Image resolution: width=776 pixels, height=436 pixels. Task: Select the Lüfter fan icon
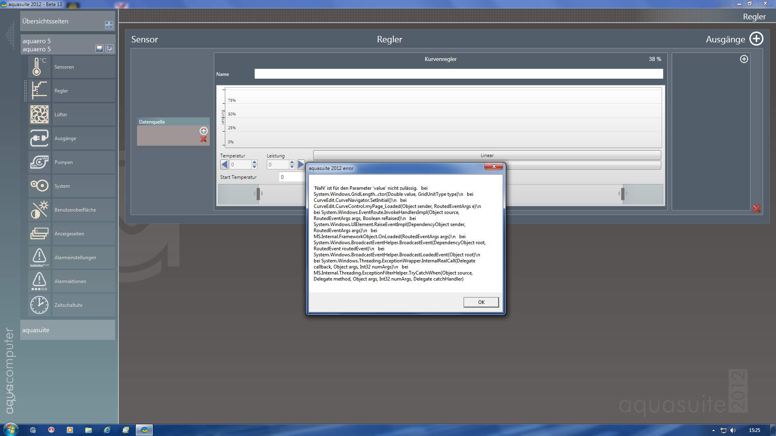(x=39, y=114)
